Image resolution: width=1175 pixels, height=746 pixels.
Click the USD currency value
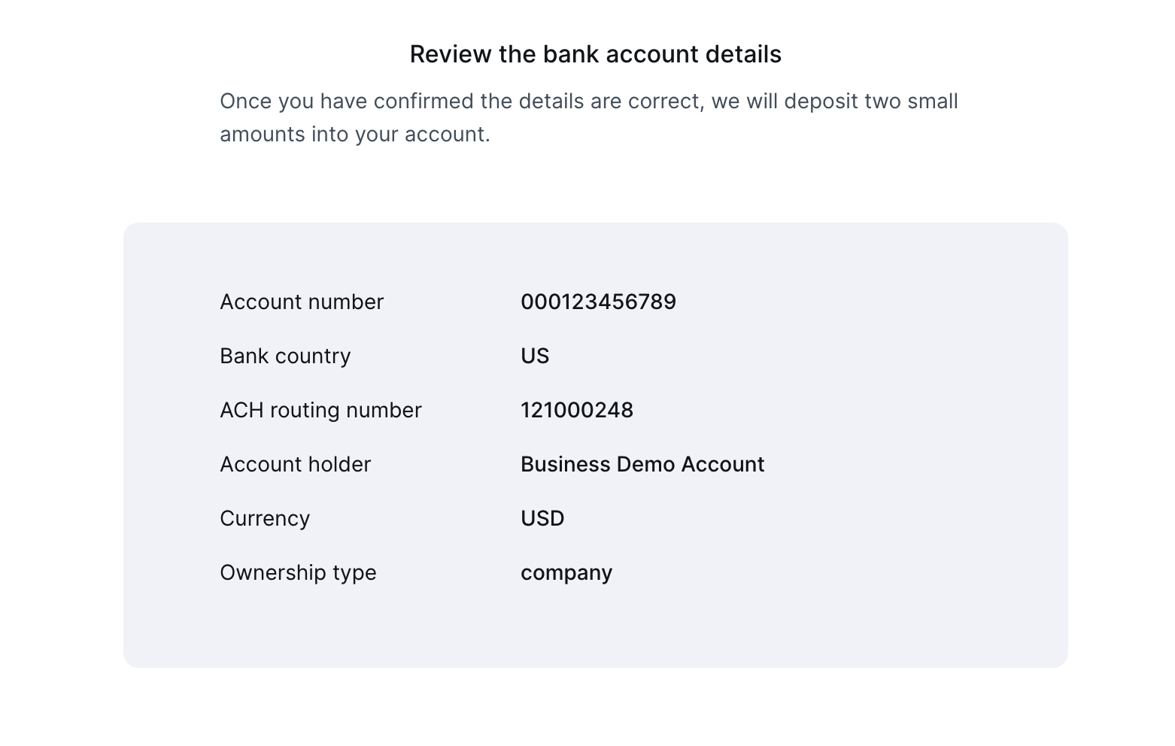click(542, 518)
